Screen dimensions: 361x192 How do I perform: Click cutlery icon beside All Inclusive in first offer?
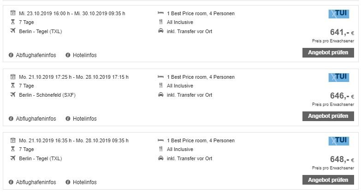pyautogui.click(x=161, y=22)
